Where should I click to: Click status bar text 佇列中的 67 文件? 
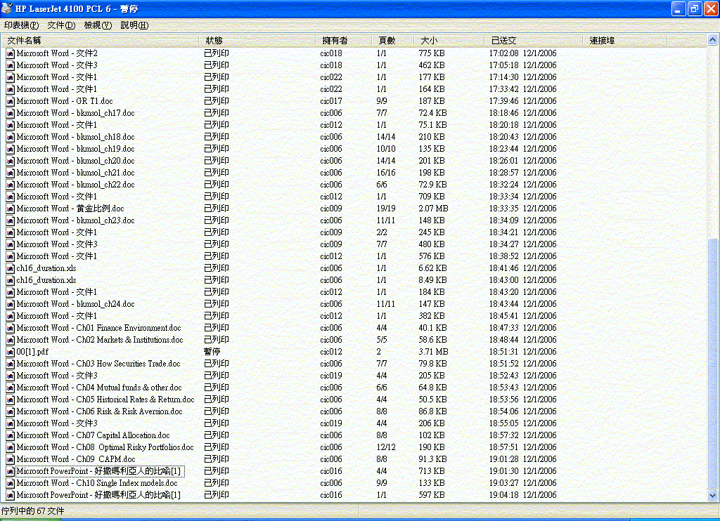(32, 511)
